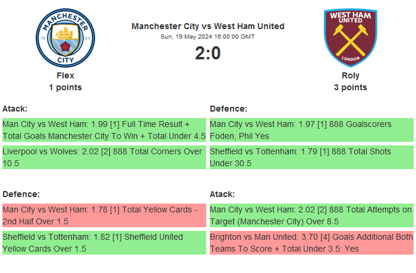
Task: Click the 2:0 final score
Action: (208, 53)
